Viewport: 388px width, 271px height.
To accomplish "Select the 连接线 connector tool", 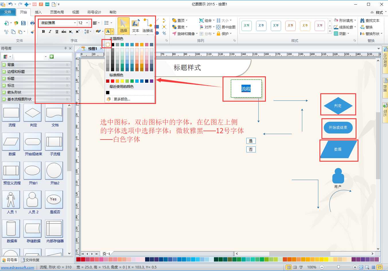I will coord(148,26).
